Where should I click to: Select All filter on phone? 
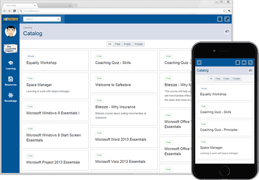coord(211,79)
